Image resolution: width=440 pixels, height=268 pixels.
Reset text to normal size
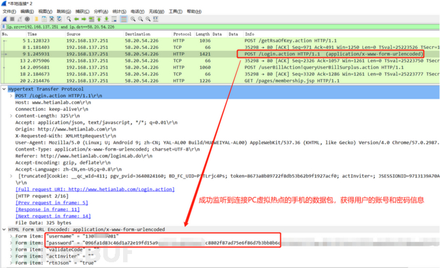click(148, 19)
